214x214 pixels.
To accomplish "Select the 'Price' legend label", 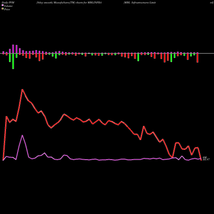I will point(7,9).
